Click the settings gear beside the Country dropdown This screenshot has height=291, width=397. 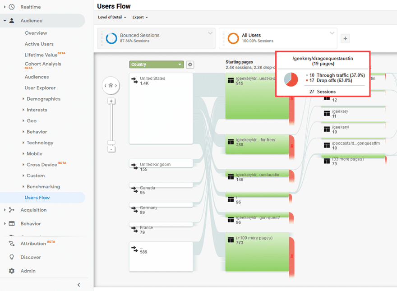pos(190,65)
